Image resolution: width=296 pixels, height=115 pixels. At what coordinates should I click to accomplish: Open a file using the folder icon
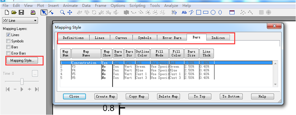pyautogui.click(x=14, y=12)
